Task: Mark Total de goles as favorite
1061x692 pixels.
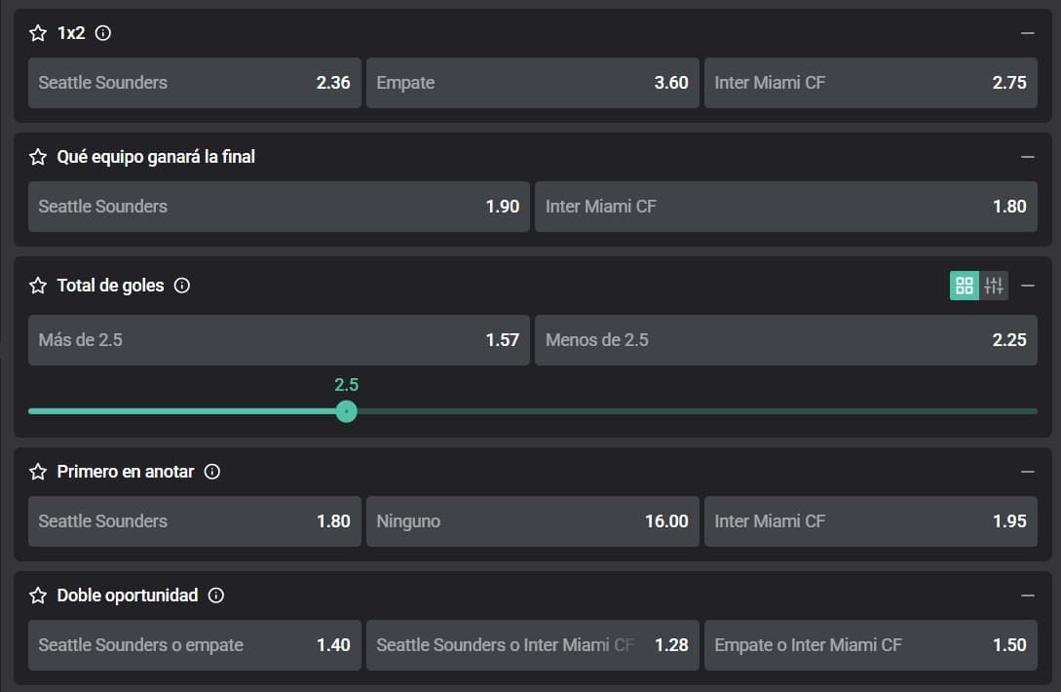Action: coord(38,286)
